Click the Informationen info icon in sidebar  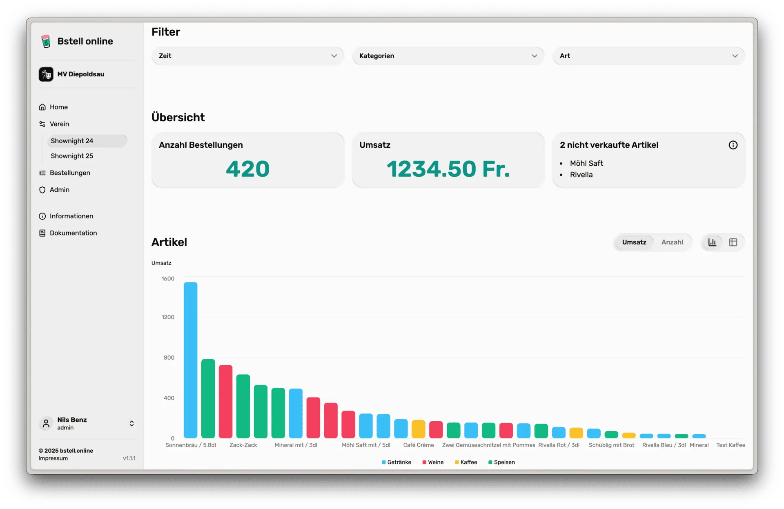(x=42, y=216)
